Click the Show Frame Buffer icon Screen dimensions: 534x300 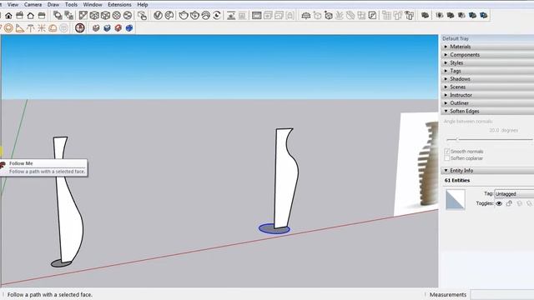(x=231, y=15)
